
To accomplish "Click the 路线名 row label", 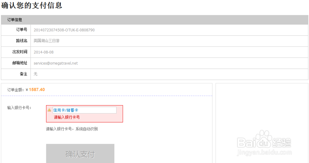I will [x=22, y=41].
